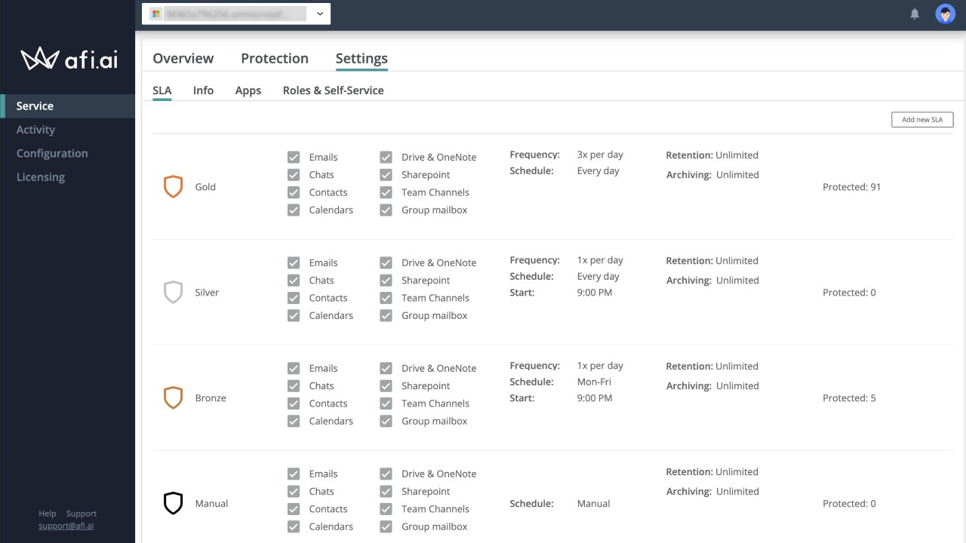Click the Manual plan black shield icon

coord(173,503)
